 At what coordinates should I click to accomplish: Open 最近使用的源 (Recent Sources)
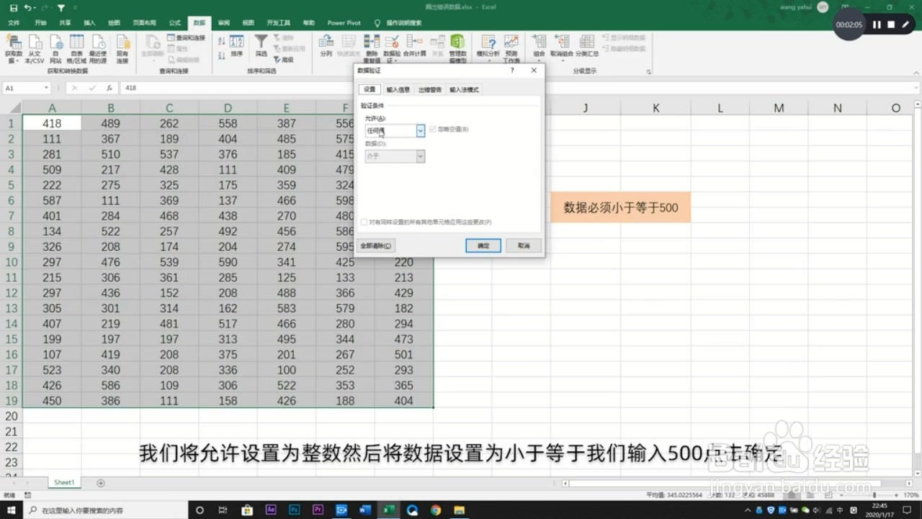point(98,48)
